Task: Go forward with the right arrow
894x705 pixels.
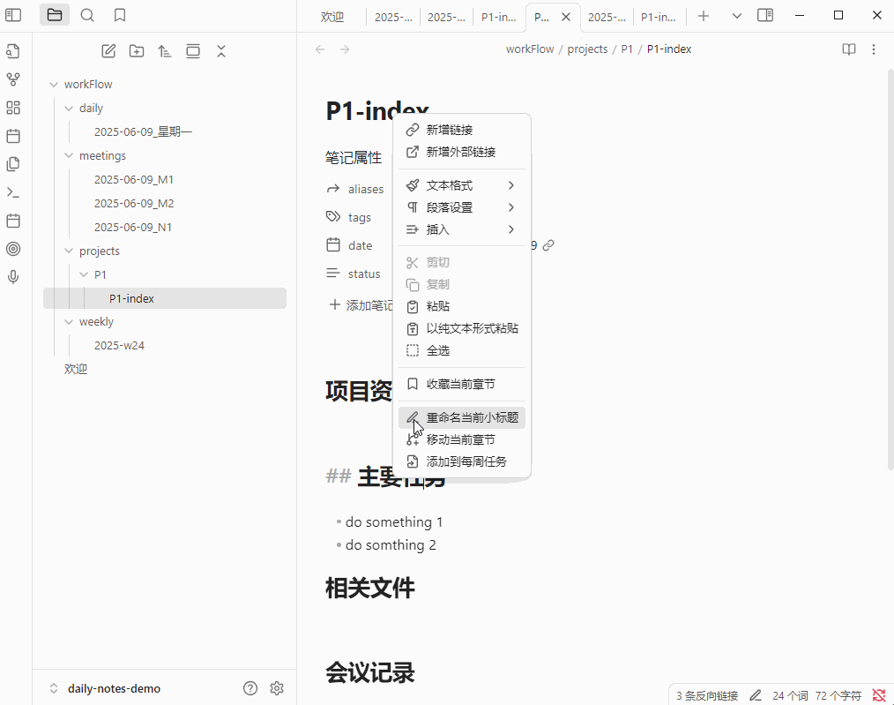Action: coord(345,49)
